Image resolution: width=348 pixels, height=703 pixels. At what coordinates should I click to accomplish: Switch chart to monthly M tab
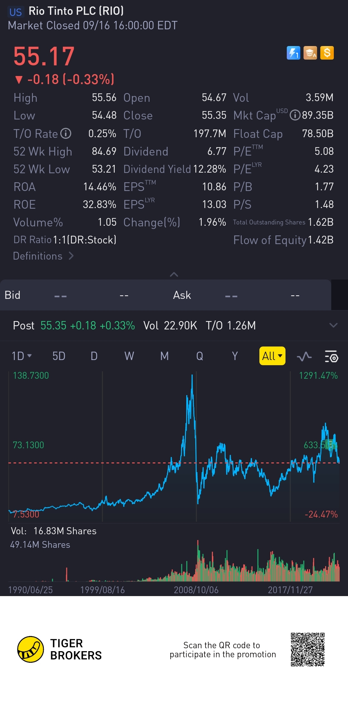[x=164, y=356]
